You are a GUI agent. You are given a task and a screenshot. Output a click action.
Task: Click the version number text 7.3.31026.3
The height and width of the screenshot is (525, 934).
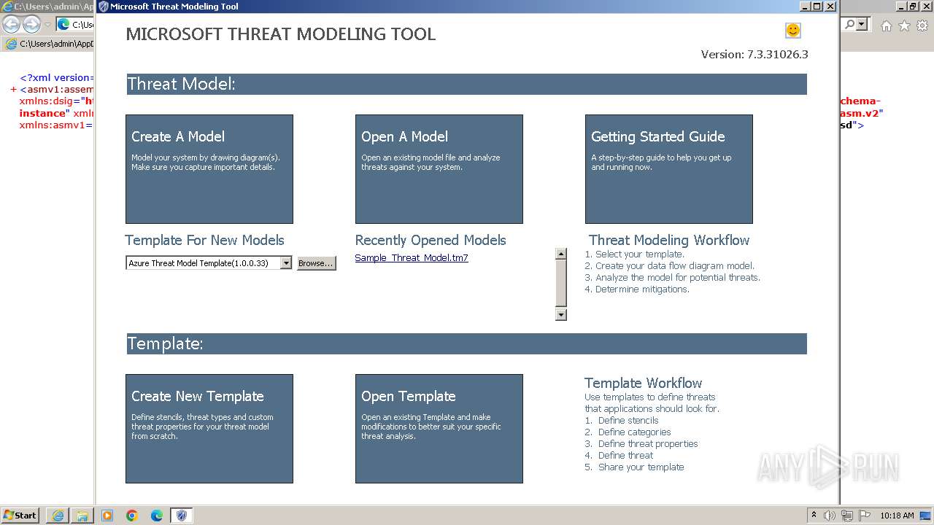click(778, 55)
